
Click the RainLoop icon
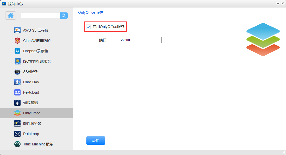tap(17, 134)
